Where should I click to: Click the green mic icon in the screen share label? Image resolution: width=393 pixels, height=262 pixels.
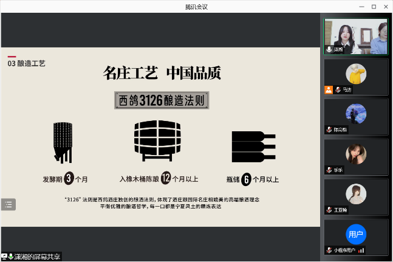click(11, 257)
